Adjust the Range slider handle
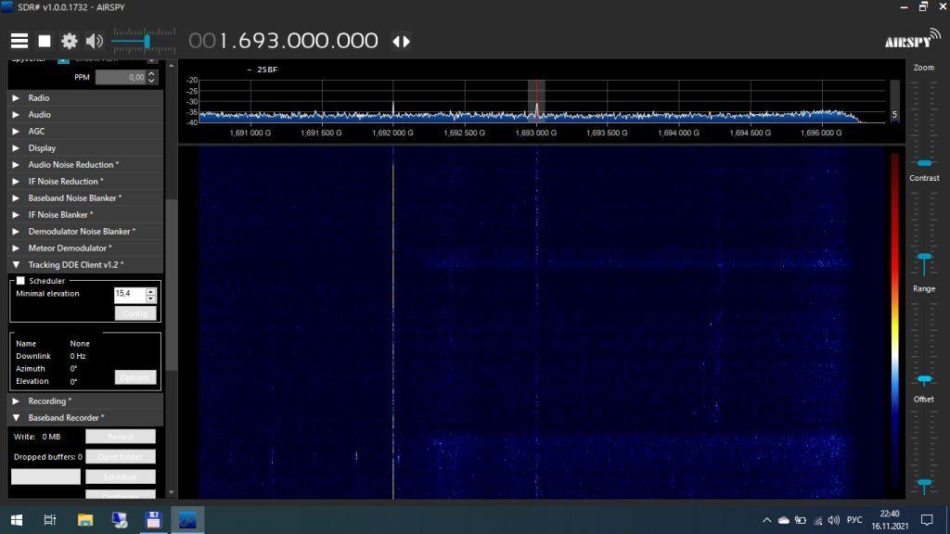The image size is (950, 534). tap(924, 379)
